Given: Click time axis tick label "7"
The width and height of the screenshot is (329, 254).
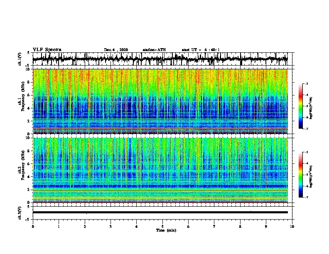Looking at the screenshot, I should coord(214,227).
